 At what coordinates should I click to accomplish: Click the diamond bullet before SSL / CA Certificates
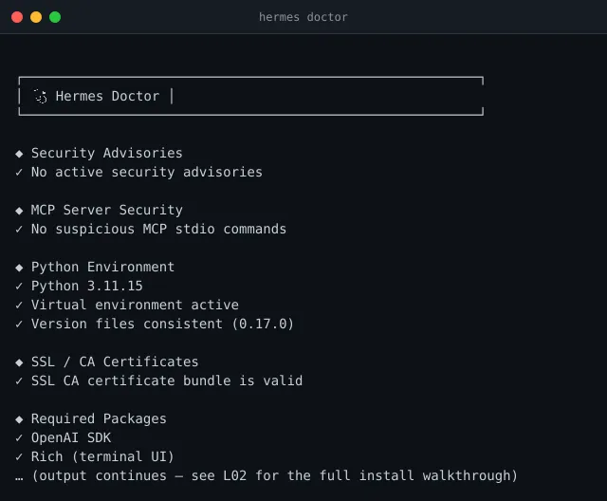click(19, 362)
